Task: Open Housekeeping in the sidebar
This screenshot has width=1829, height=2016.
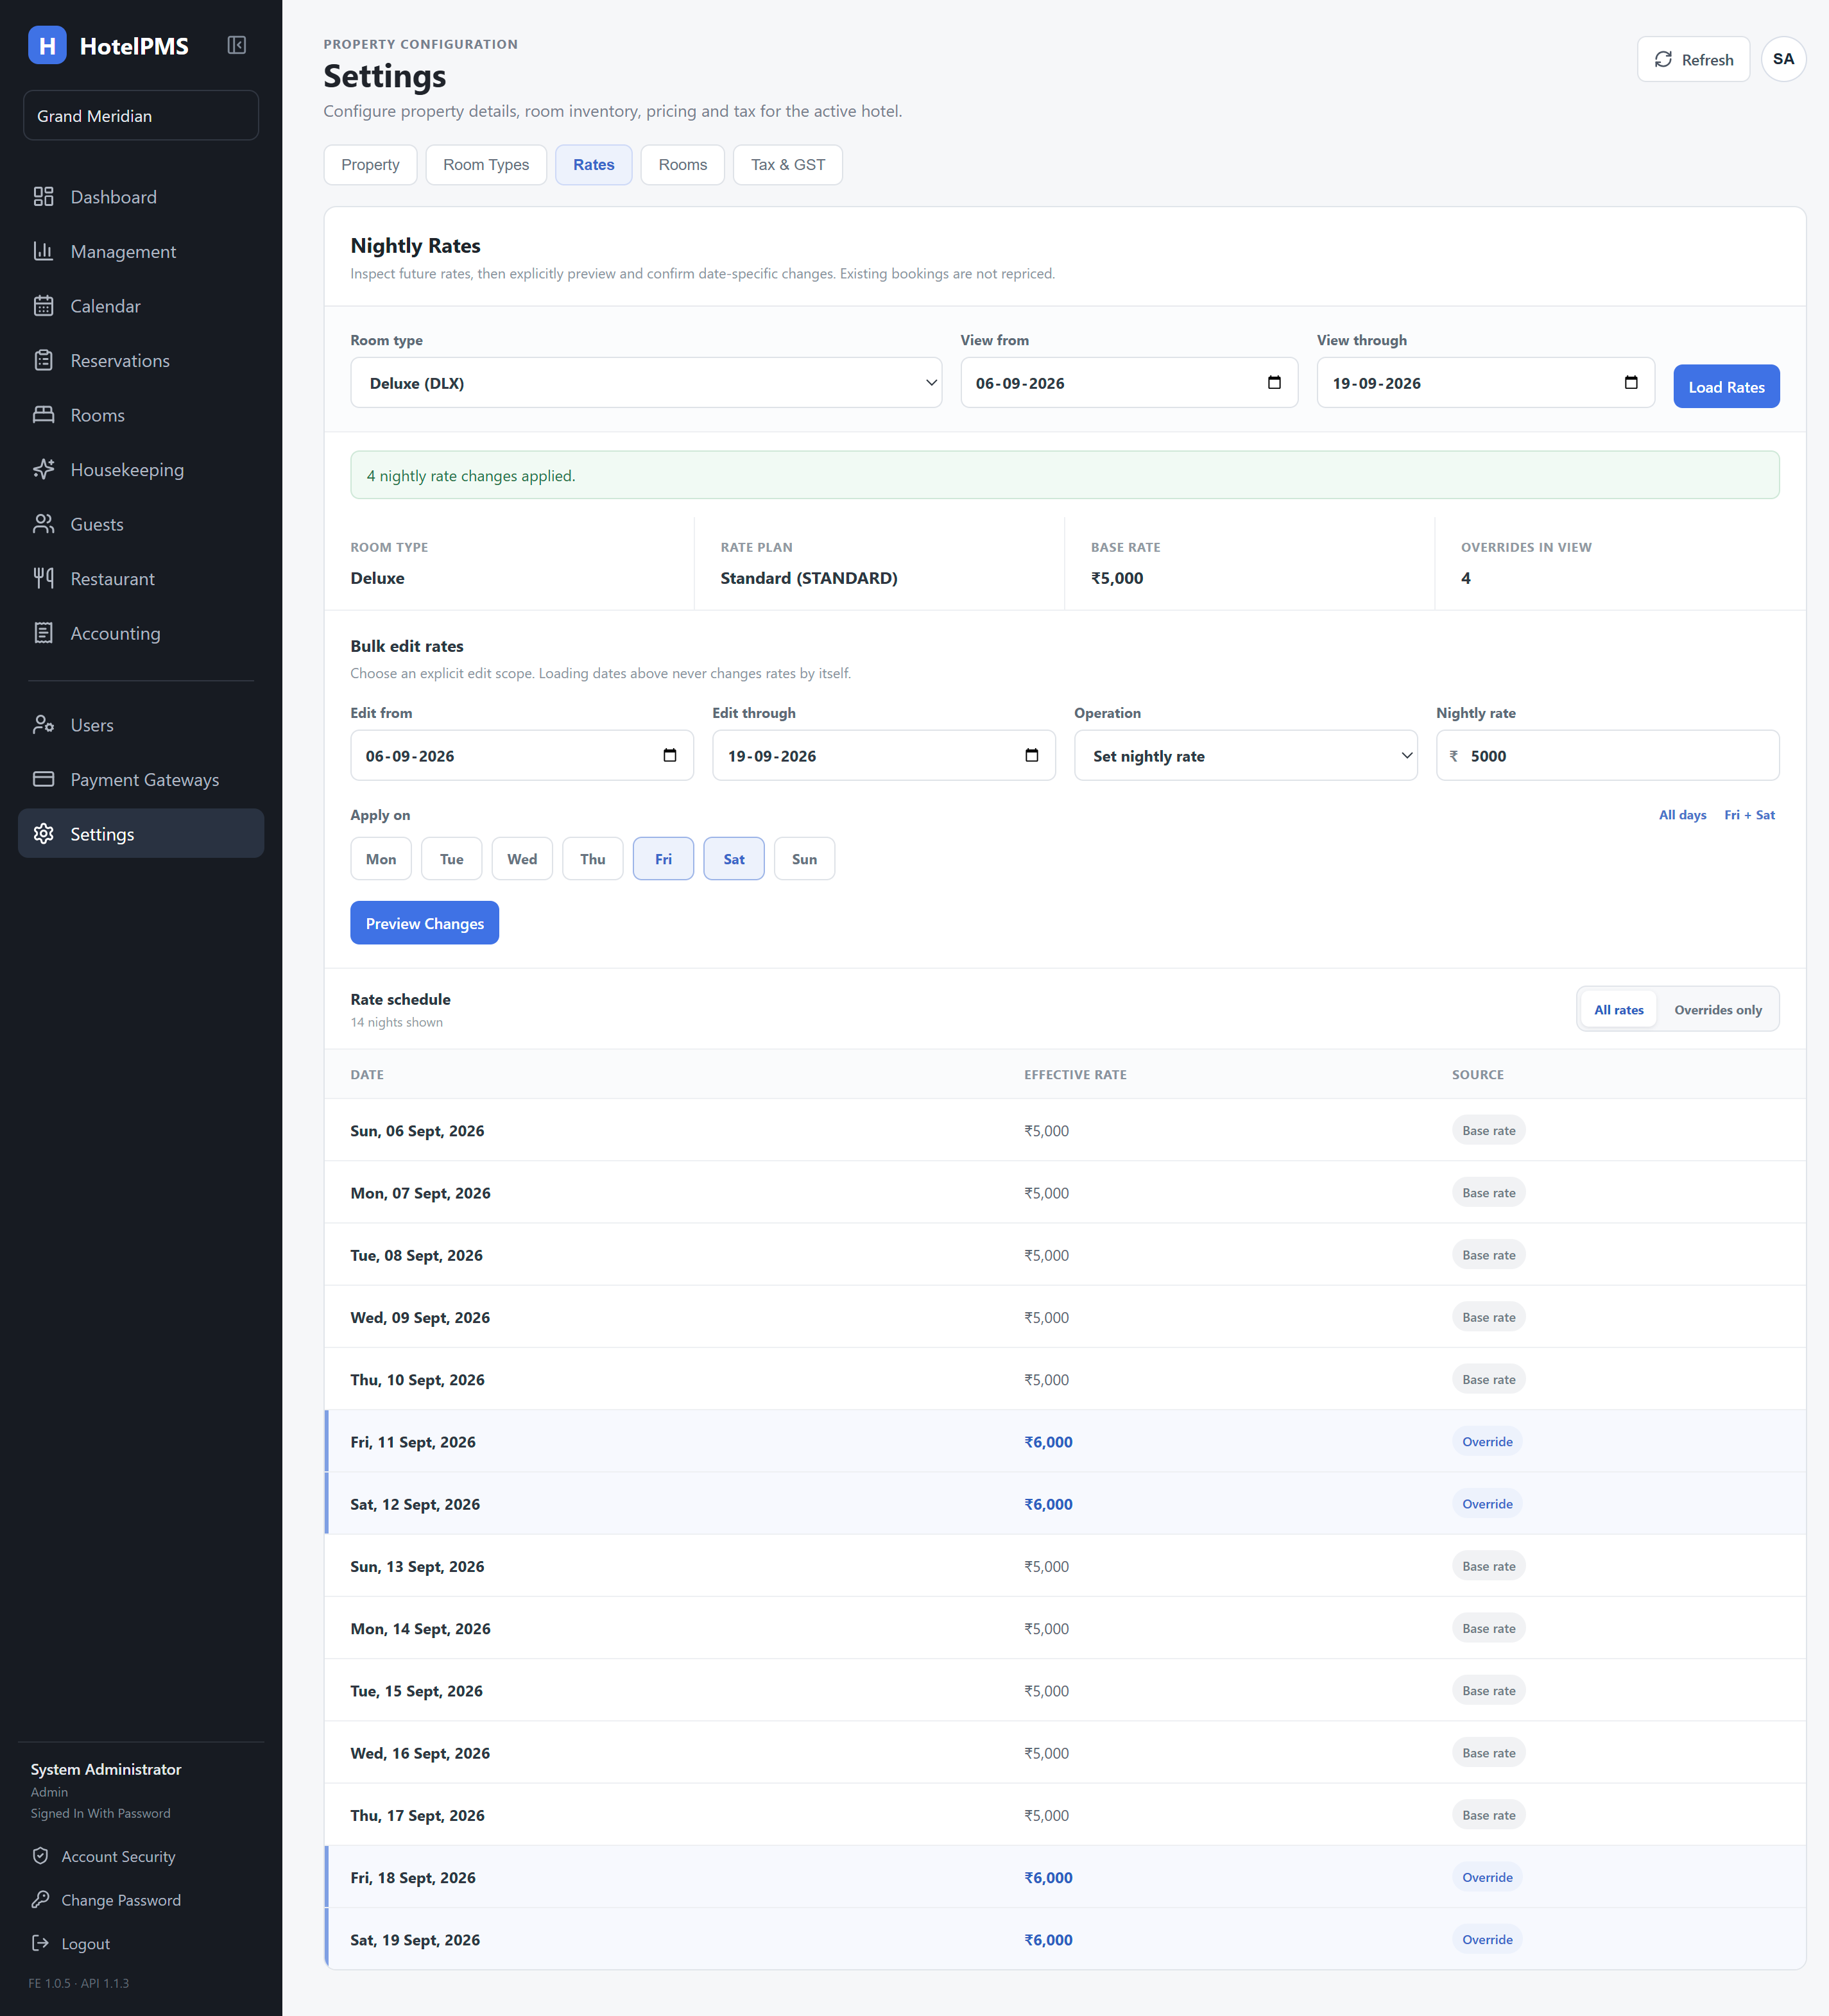Action: click(x=141, y=469)
